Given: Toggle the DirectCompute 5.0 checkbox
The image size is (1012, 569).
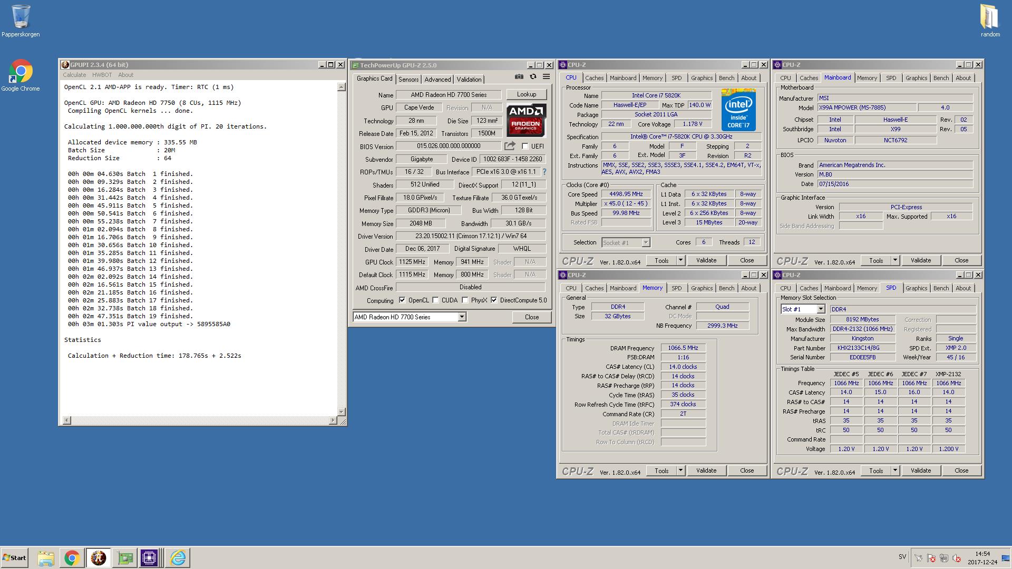Looking at the screenshot, I should point(494,300).
